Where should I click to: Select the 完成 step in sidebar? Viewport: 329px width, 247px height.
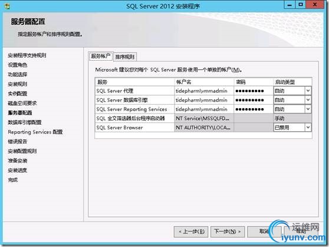click(13, 180)
